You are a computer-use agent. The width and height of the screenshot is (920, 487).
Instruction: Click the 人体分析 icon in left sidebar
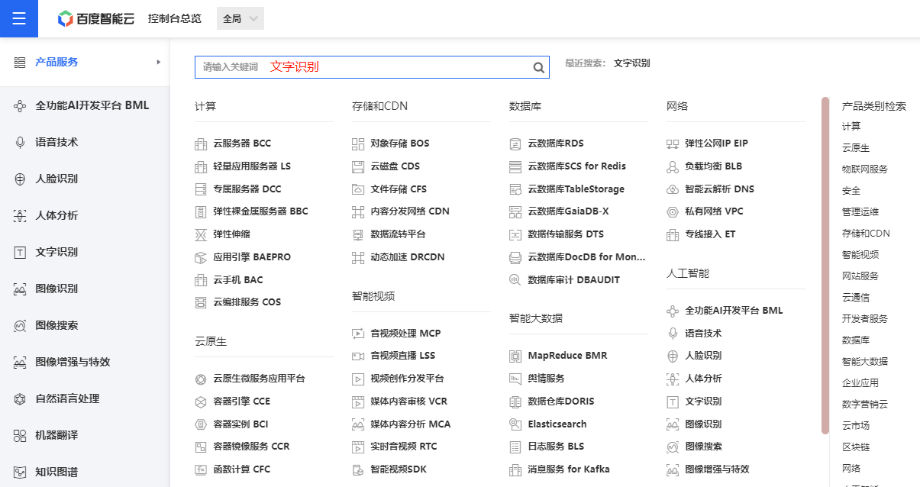(x=21, y=215)
